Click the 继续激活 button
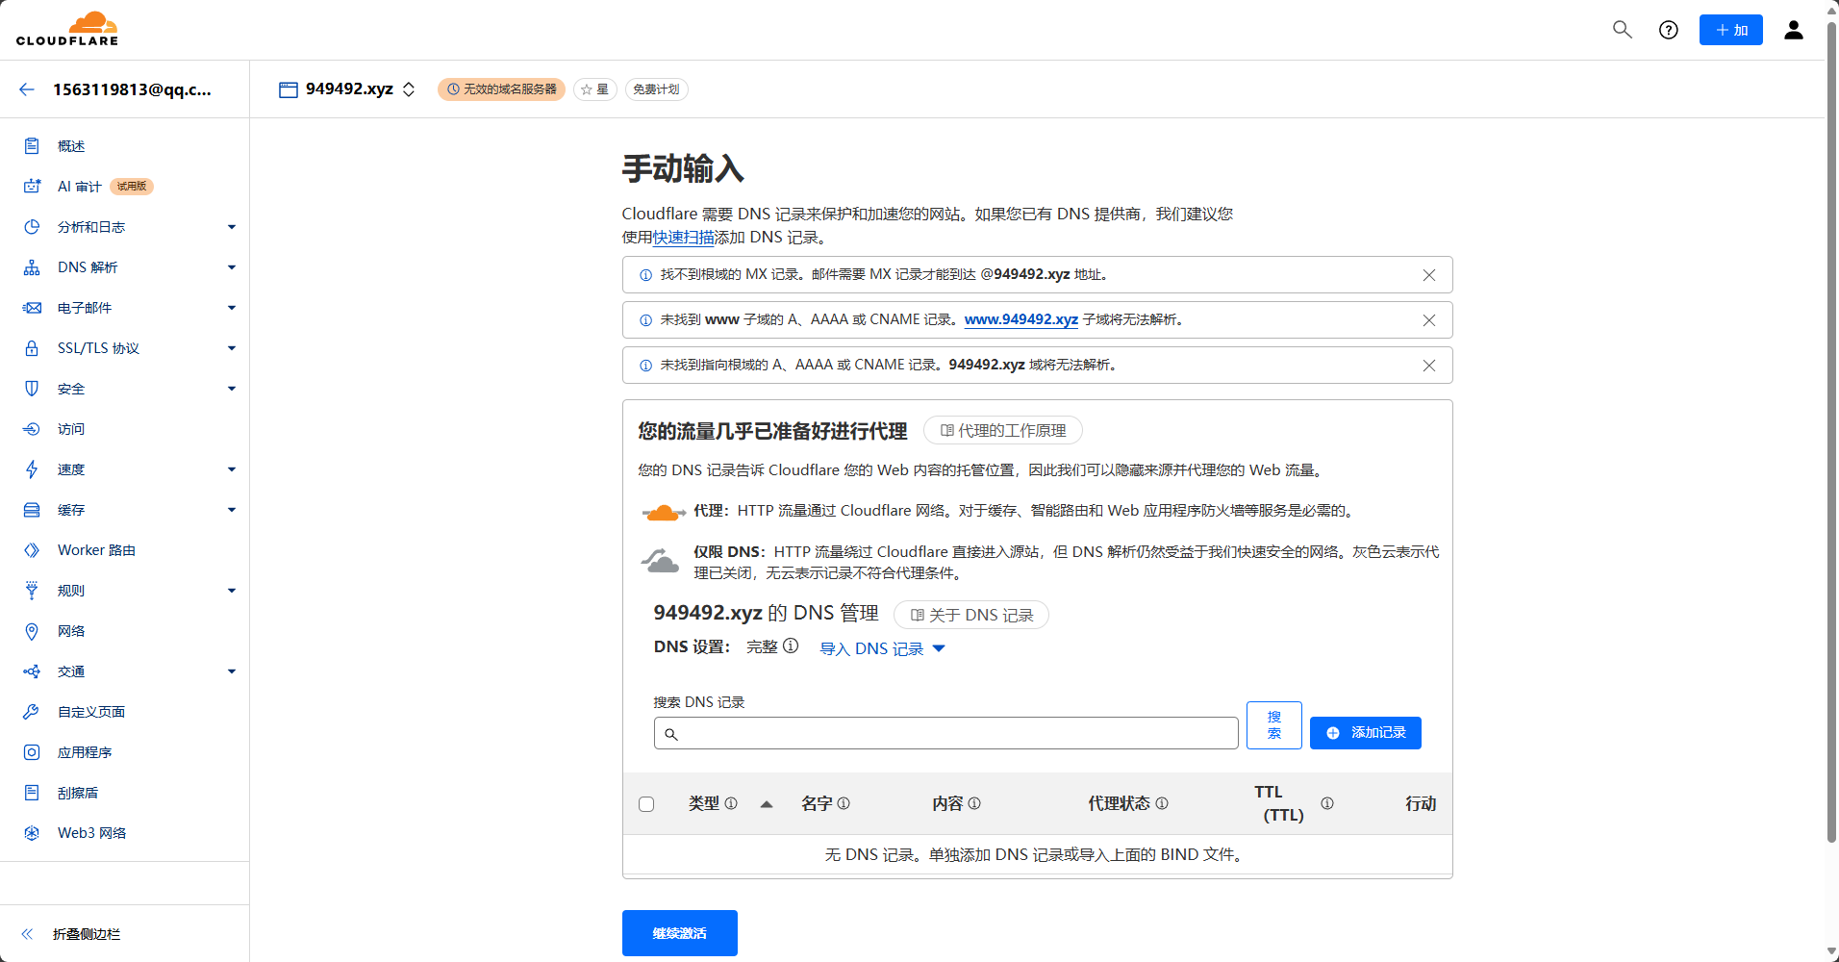 coord(680,933)
